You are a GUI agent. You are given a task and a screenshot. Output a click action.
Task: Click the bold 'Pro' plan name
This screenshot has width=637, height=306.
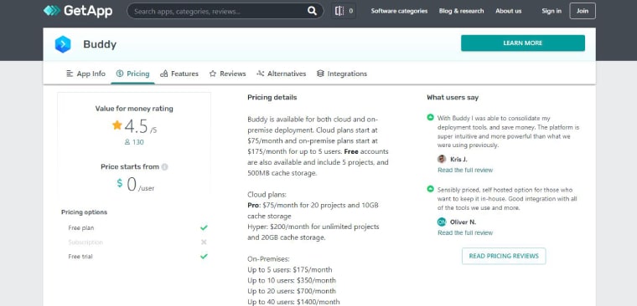coord(253,205)
